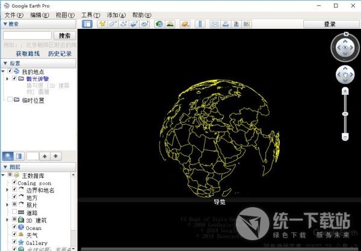Viewport: 361px width, 251px height.
Task: Print the current view
Action: point(226,24)
